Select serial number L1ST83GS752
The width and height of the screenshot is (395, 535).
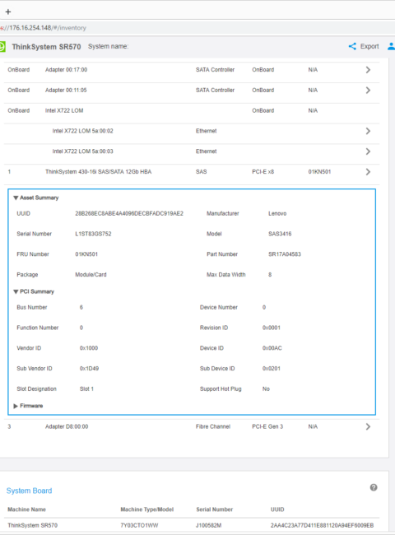(93, 234)
